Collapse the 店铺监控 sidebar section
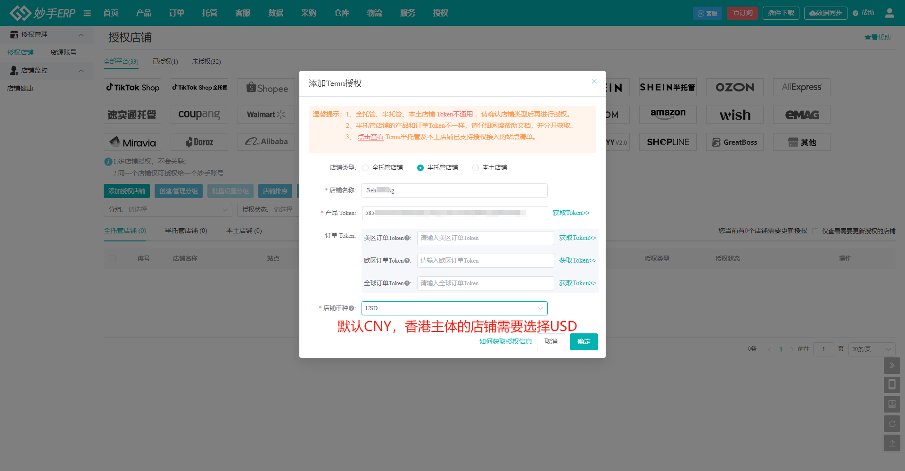This screenshot has width=905, height=471. (81, 71)
